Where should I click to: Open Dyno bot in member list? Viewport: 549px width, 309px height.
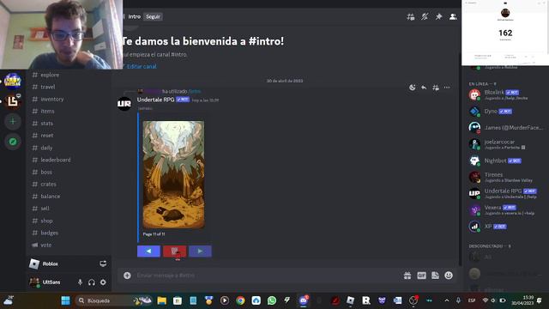point(505,112)
